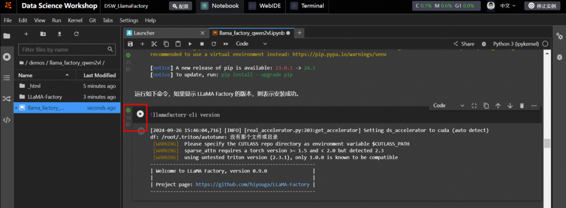Open more cell options ellipsis menu
566x208 pixels.
coord(534,105)
